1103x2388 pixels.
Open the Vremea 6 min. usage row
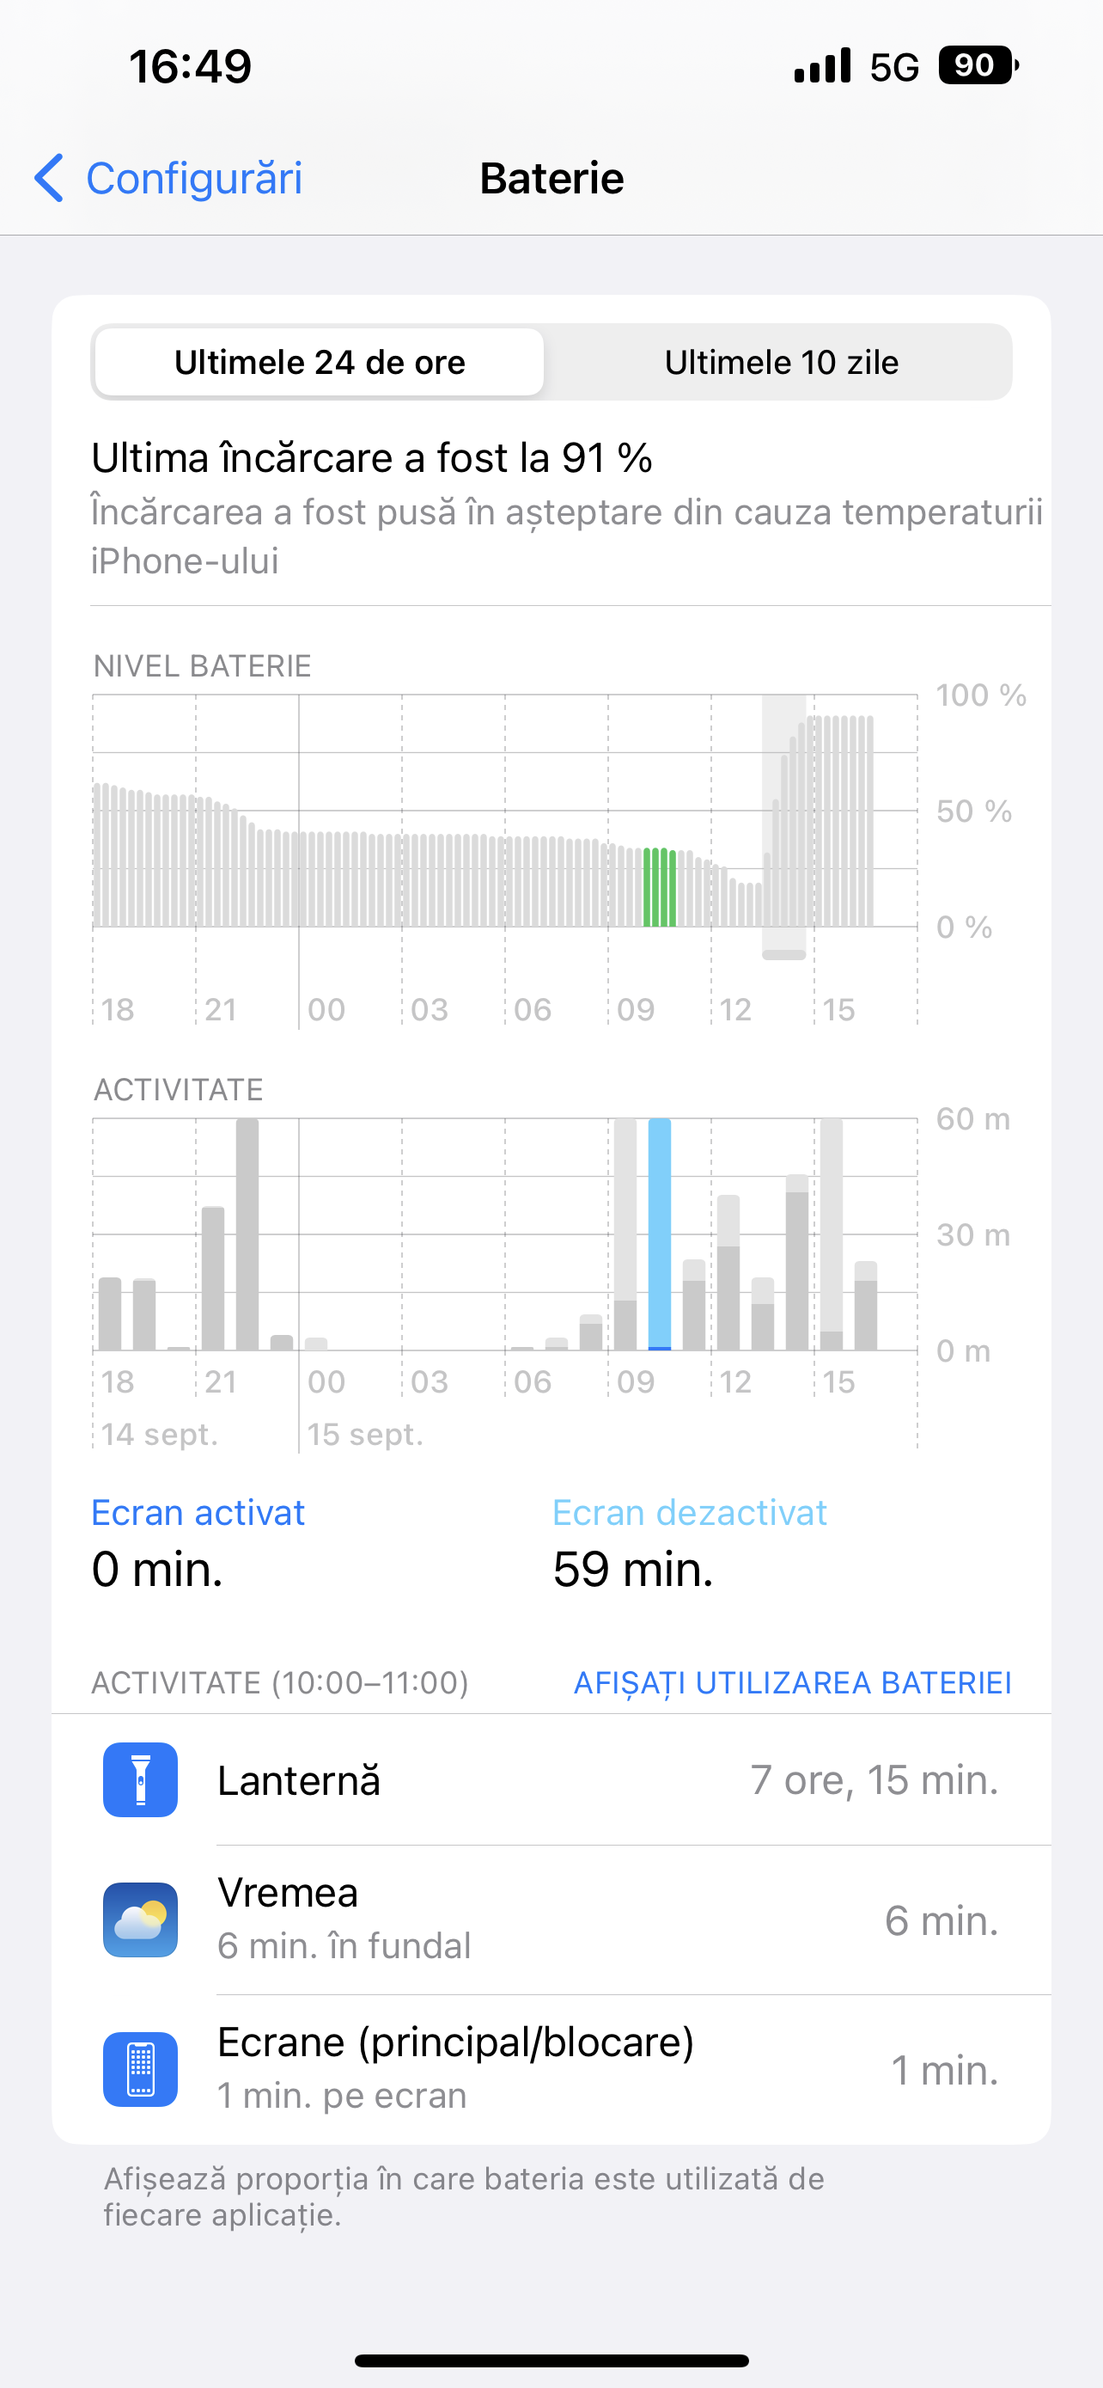551,1920
